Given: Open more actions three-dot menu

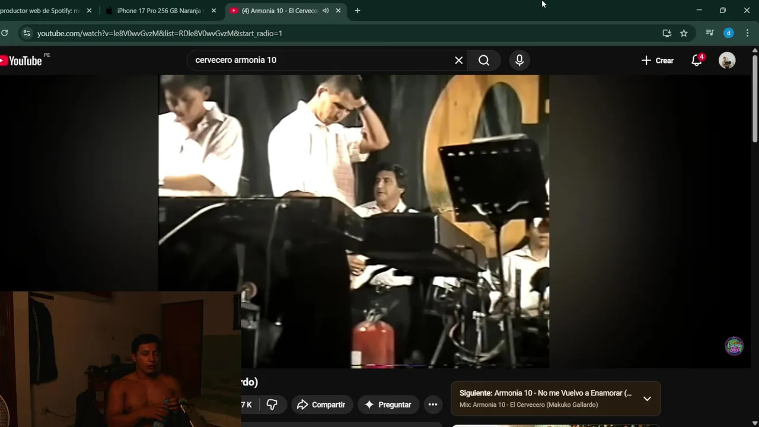Looking at the screenshot, I should coord(433,404).
